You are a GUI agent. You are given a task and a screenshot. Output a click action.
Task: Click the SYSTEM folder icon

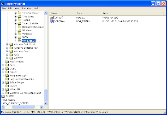[3, 96]
